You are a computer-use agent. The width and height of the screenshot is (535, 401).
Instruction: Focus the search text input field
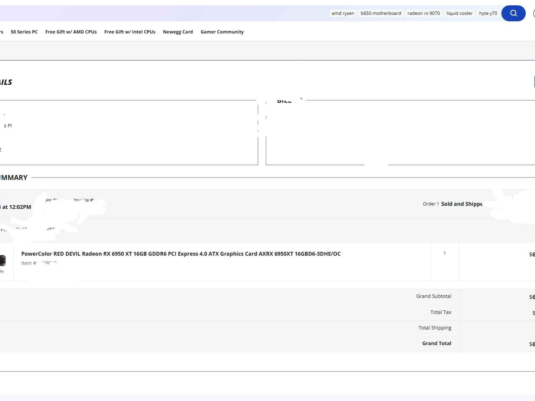click(157, 13)
